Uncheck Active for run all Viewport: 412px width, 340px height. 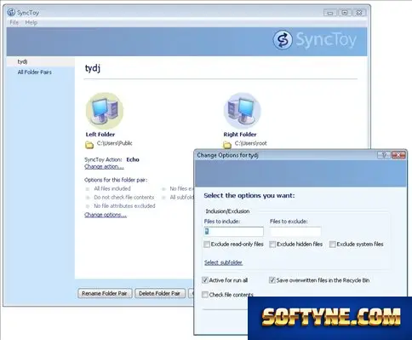pyautogui.click(x=205, y=280)
